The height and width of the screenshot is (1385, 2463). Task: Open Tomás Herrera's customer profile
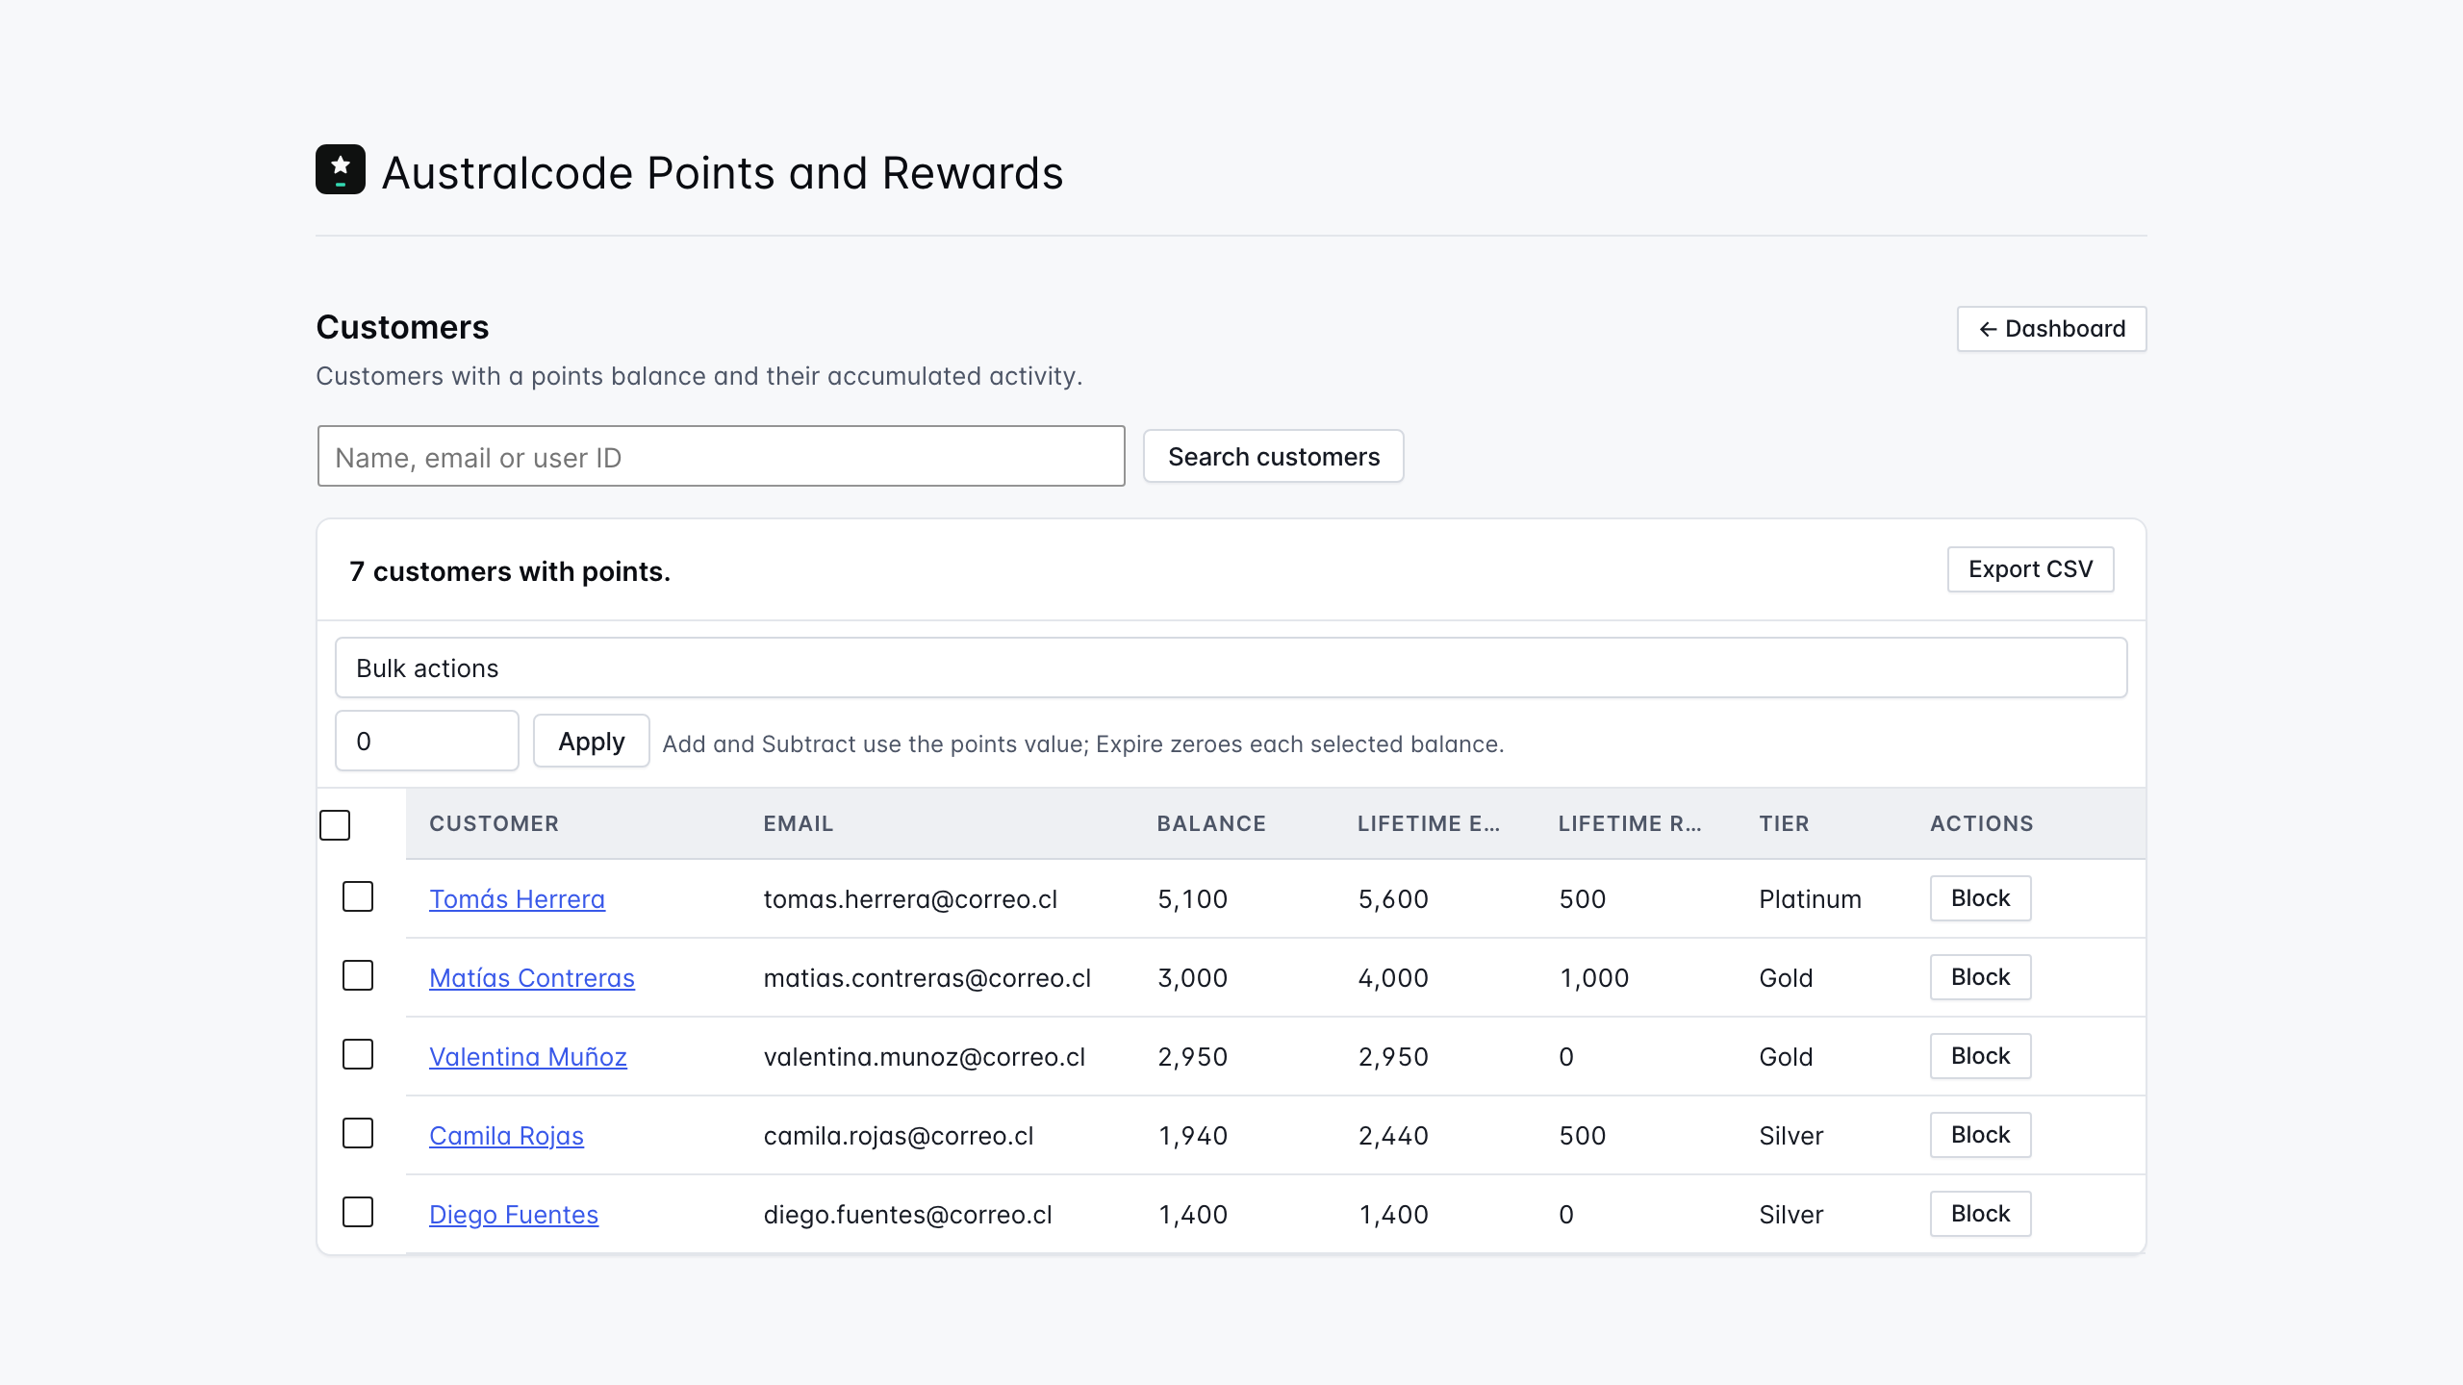(517, 898)
